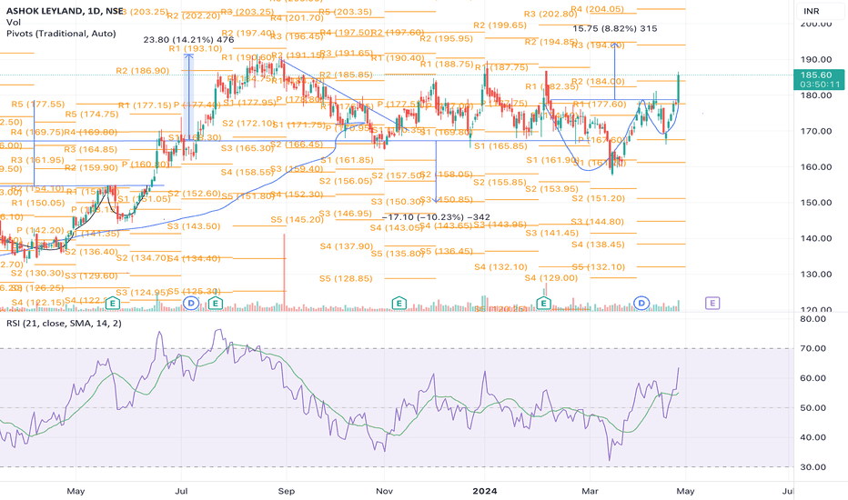Click pivot label R4 (204.05)
Screen dimensions: 848x500
pos(597,9)
